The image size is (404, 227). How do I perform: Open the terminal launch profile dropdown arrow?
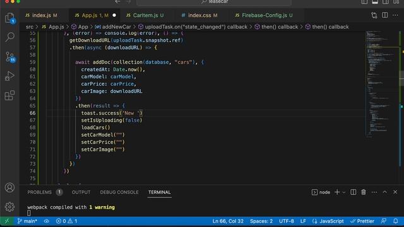pos(343,192)
